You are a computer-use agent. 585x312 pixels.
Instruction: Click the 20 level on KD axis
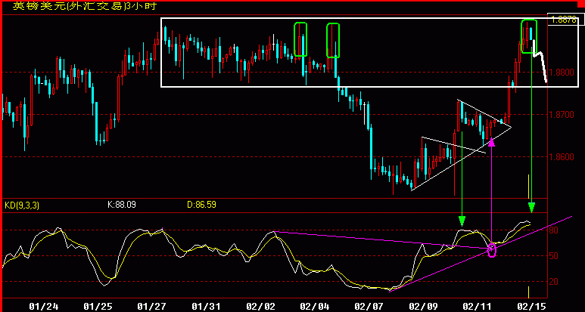point(554,282)
